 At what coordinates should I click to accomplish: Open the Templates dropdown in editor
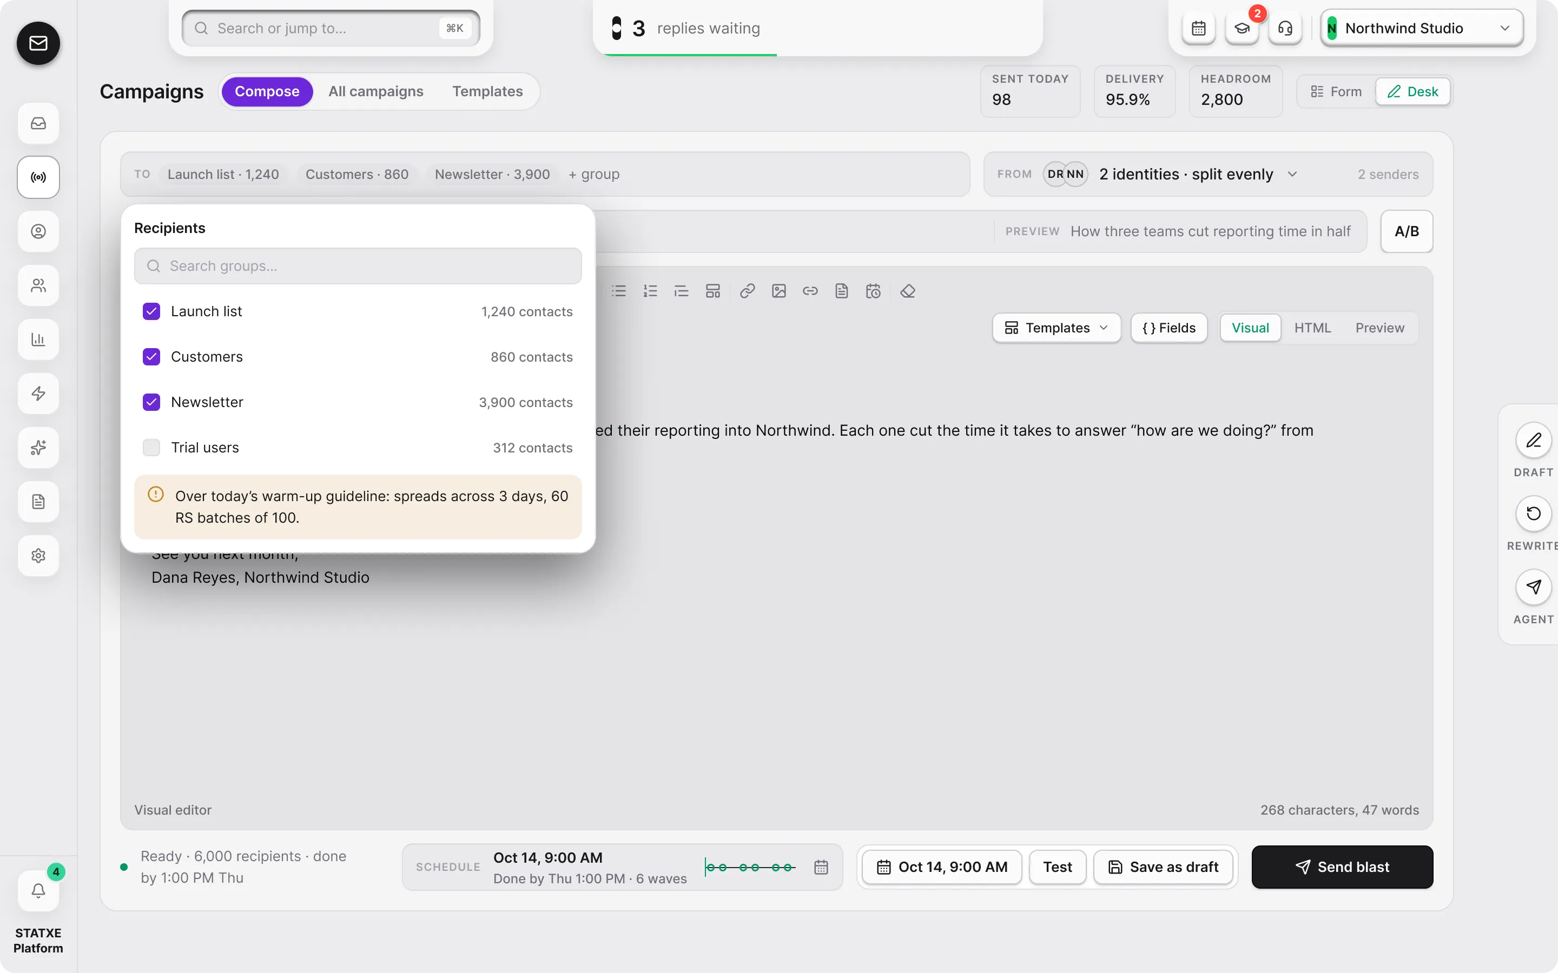tap(1057, 328)
